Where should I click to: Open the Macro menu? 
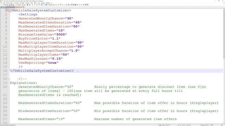[x=36, y=3]
